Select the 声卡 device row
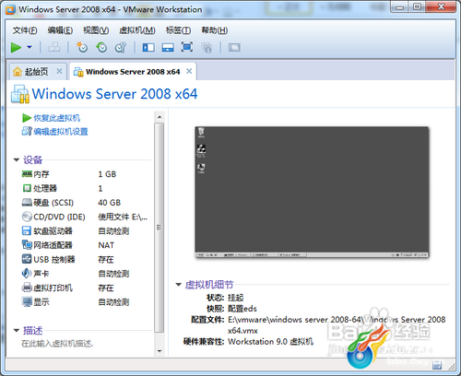The image size is (461, 376). click(x=86, y=274)
